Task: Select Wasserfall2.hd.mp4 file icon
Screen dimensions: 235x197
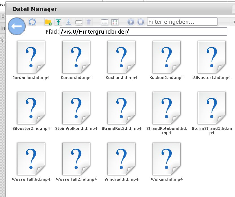Action: 76,159
